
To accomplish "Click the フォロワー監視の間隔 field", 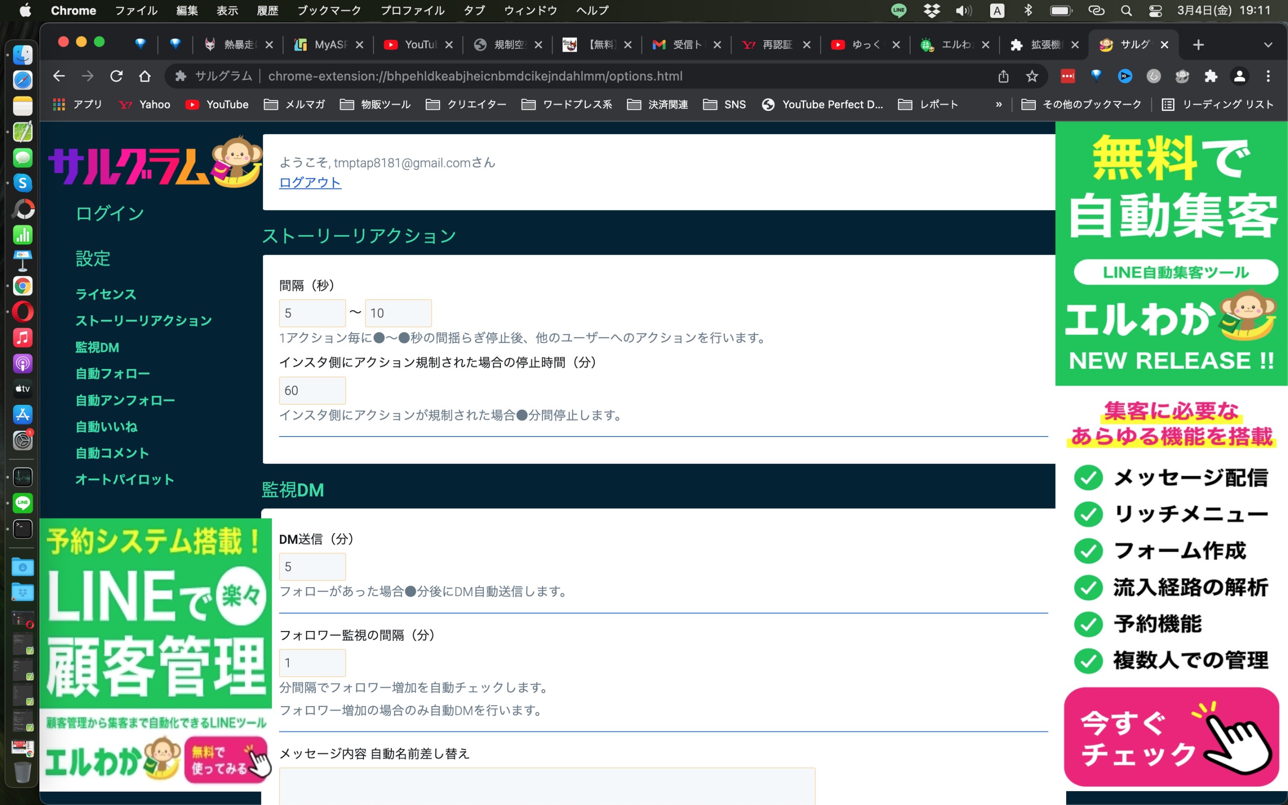I will 312,663.
